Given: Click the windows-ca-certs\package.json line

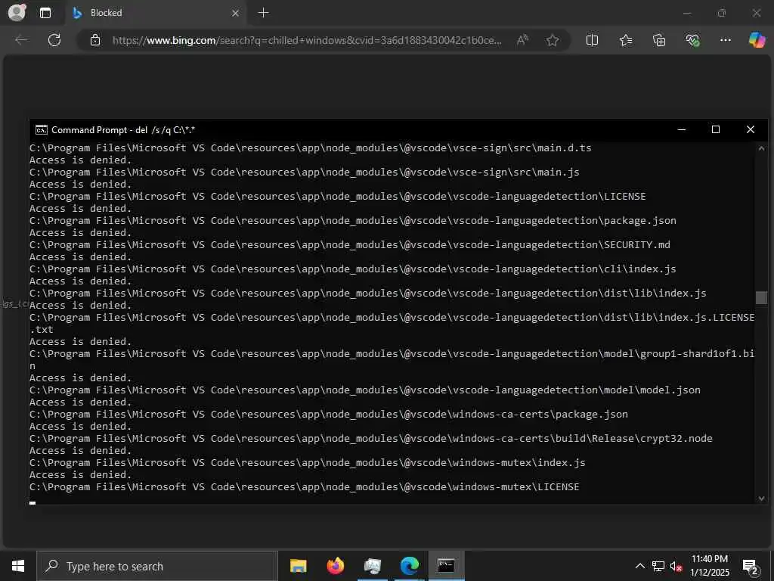Looking at the screenshot, I should click(x=328, y=414).
